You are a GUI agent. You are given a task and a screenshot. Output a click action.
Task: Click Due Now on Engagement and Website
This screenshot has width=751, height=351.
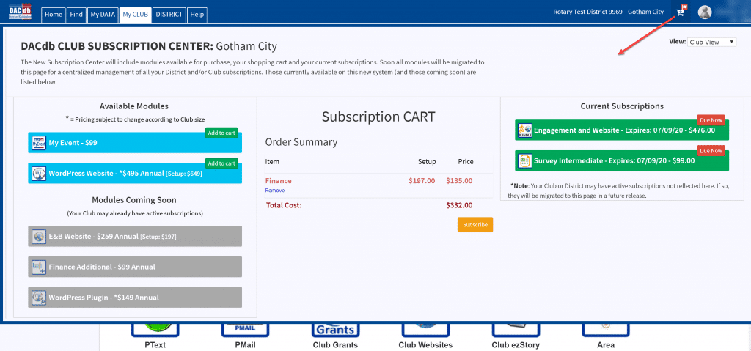pos(711,120)
